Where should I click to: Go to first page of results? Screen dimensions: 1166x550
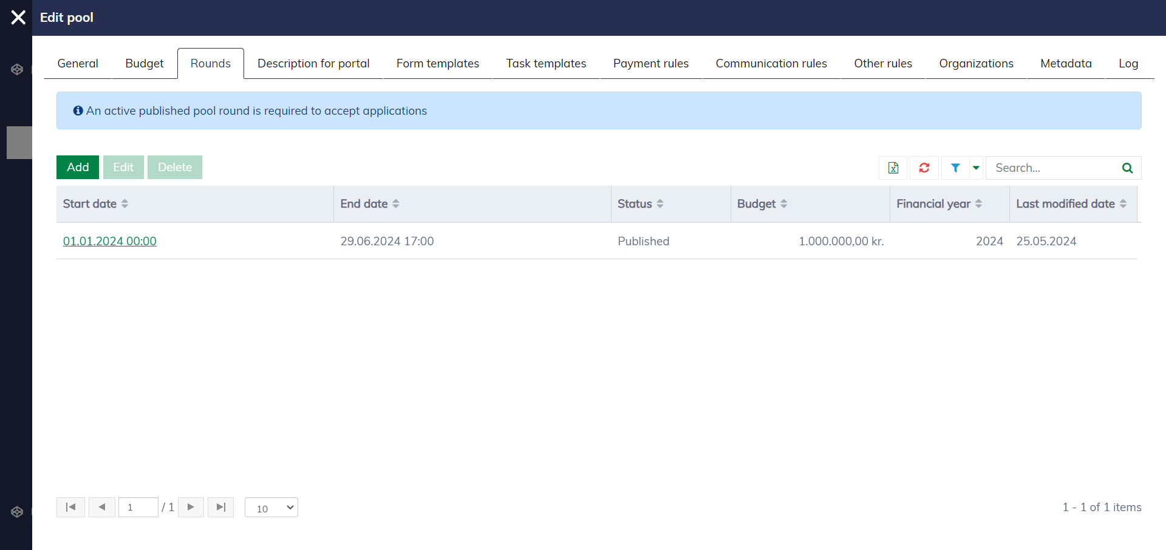click(70, 508)
